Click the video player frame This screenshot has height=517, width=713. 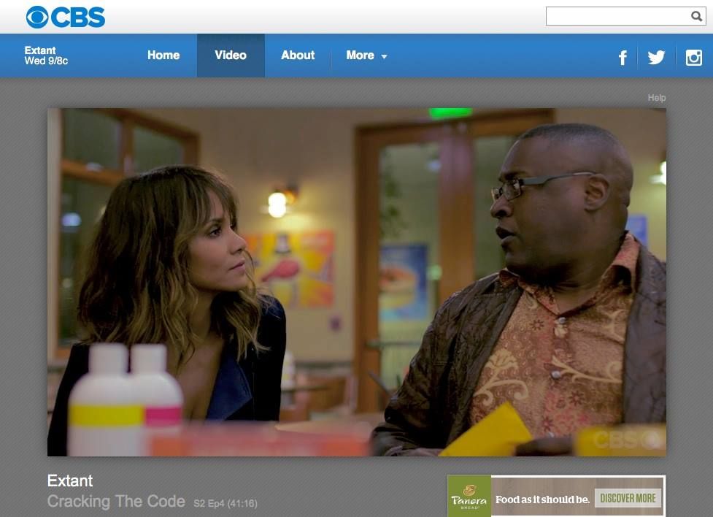356,282
